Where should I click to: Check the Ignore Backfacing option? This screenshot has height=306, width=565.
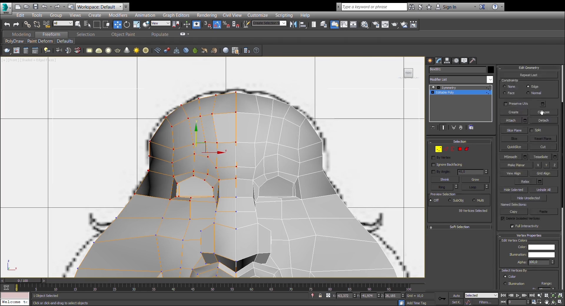tap(433, 165)
